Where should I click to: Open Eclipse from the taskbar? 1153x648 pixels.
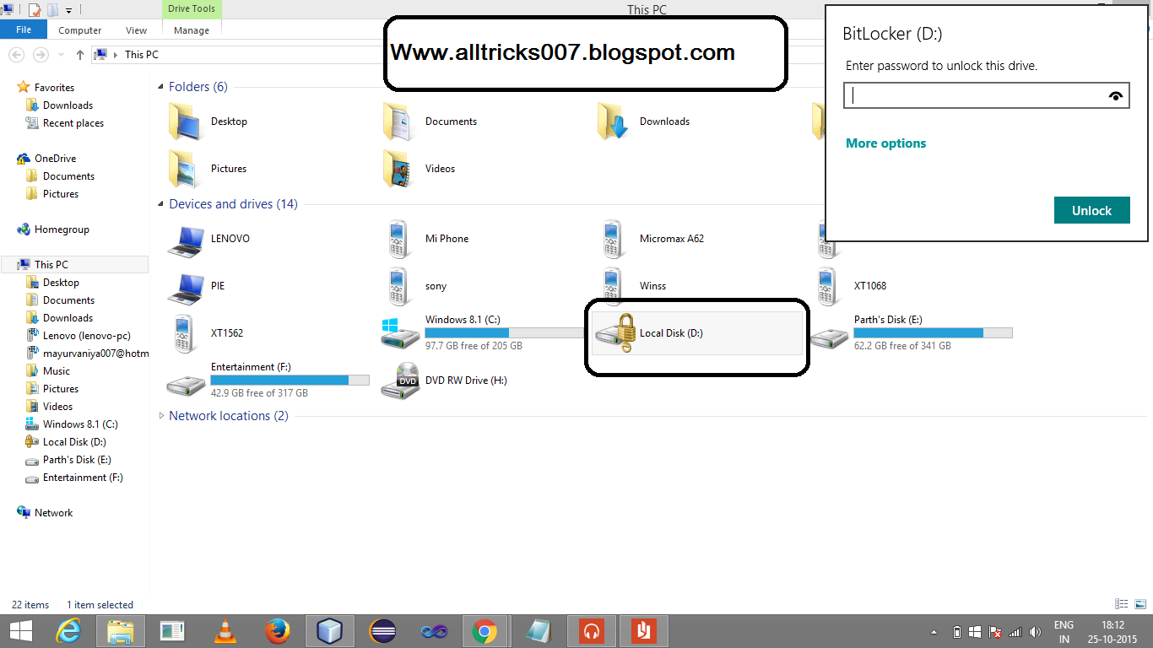[x=382, y=630]
